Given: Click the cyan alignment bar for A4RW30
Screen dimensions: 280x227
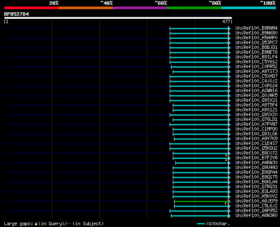Looking at the screenshot, I should pos(202,163).
